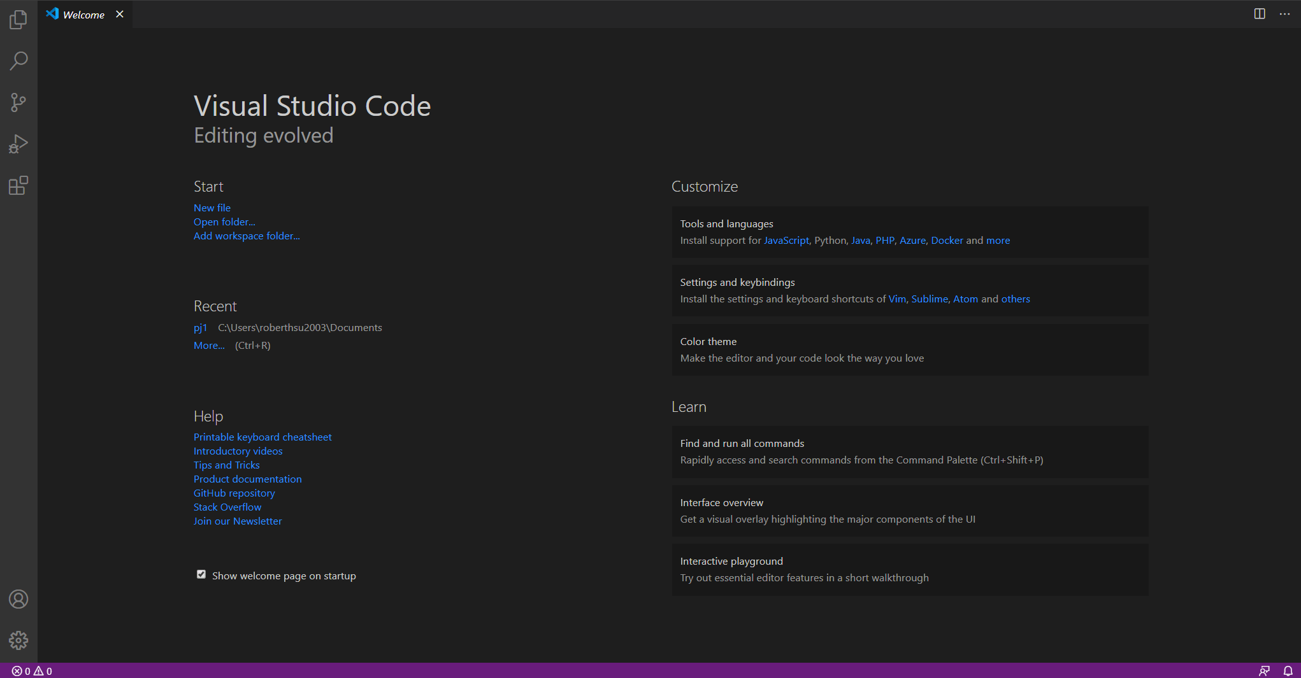Click the Azure tools link
The width and height of the screenshot is (1301, 678).
[x=912, y=240]
